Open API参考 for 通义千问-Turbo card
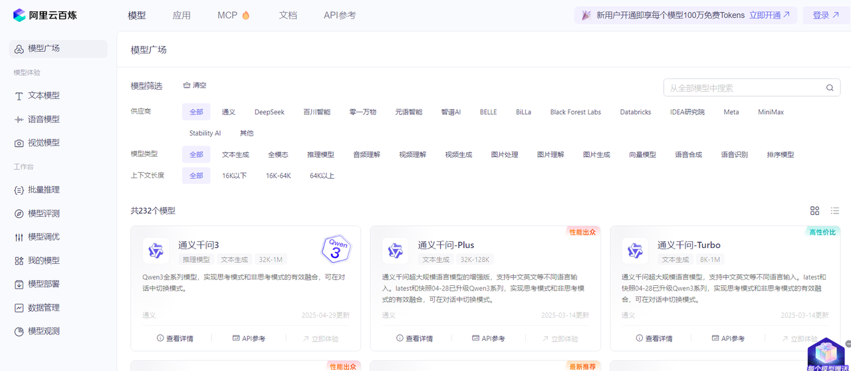The image size is (851, 371). [728, 338]
